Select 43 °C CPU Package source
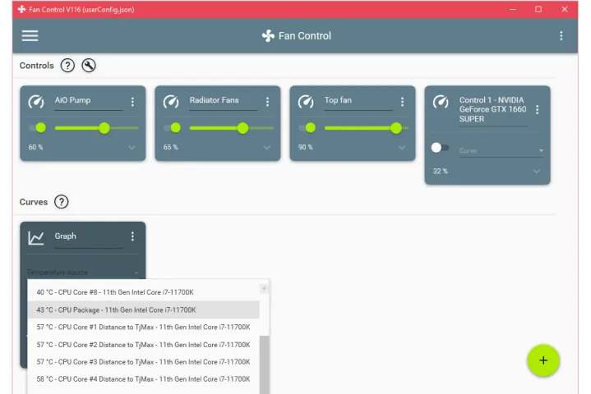Image resolution: width=591 pixels, height=394 pixels. click(143, 309)
